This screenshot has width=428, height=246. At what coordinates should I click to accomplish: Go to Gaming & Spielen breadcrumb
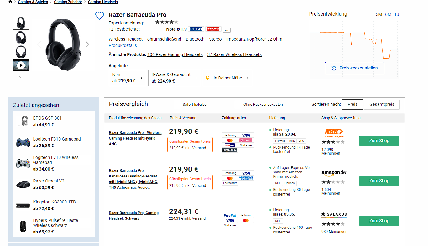coord(33,2)
